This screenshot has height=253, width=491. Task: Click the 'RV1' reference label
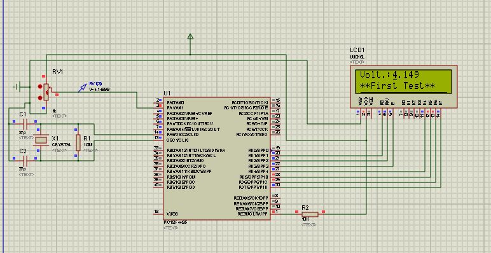point(58,72)
